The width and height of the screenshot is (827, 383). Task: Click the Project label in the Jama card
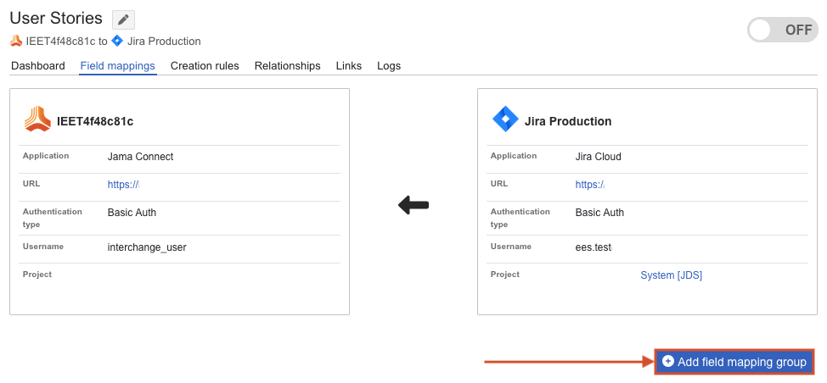tap(37, 274)
